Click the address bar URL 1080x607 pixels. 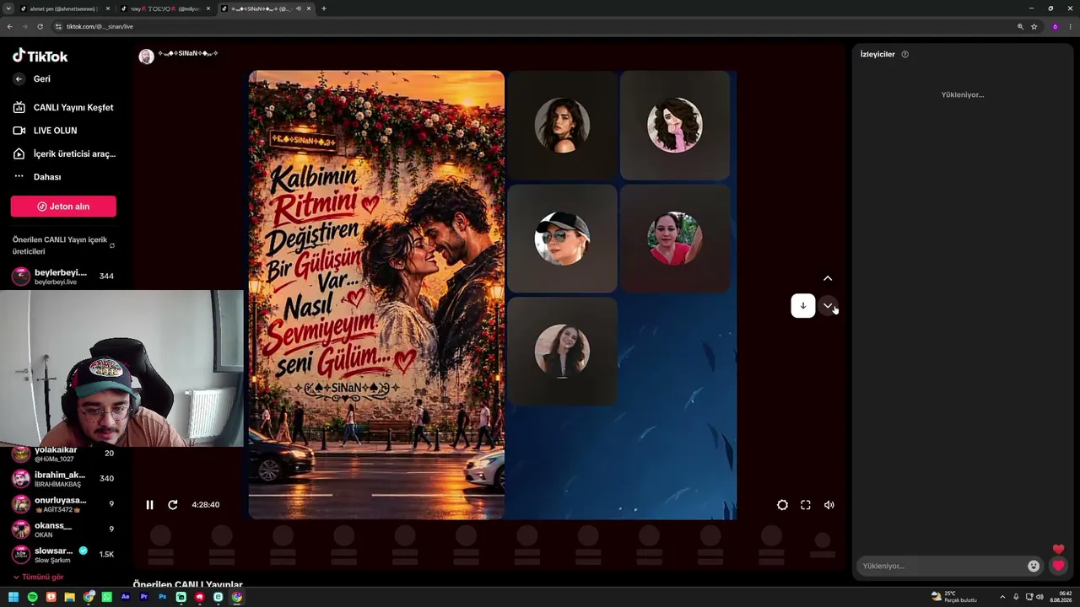pos(100,27)
